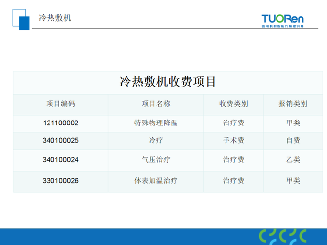
Task: Select the table heading 冷热敷机收费项目
Action: click(168, 81)
